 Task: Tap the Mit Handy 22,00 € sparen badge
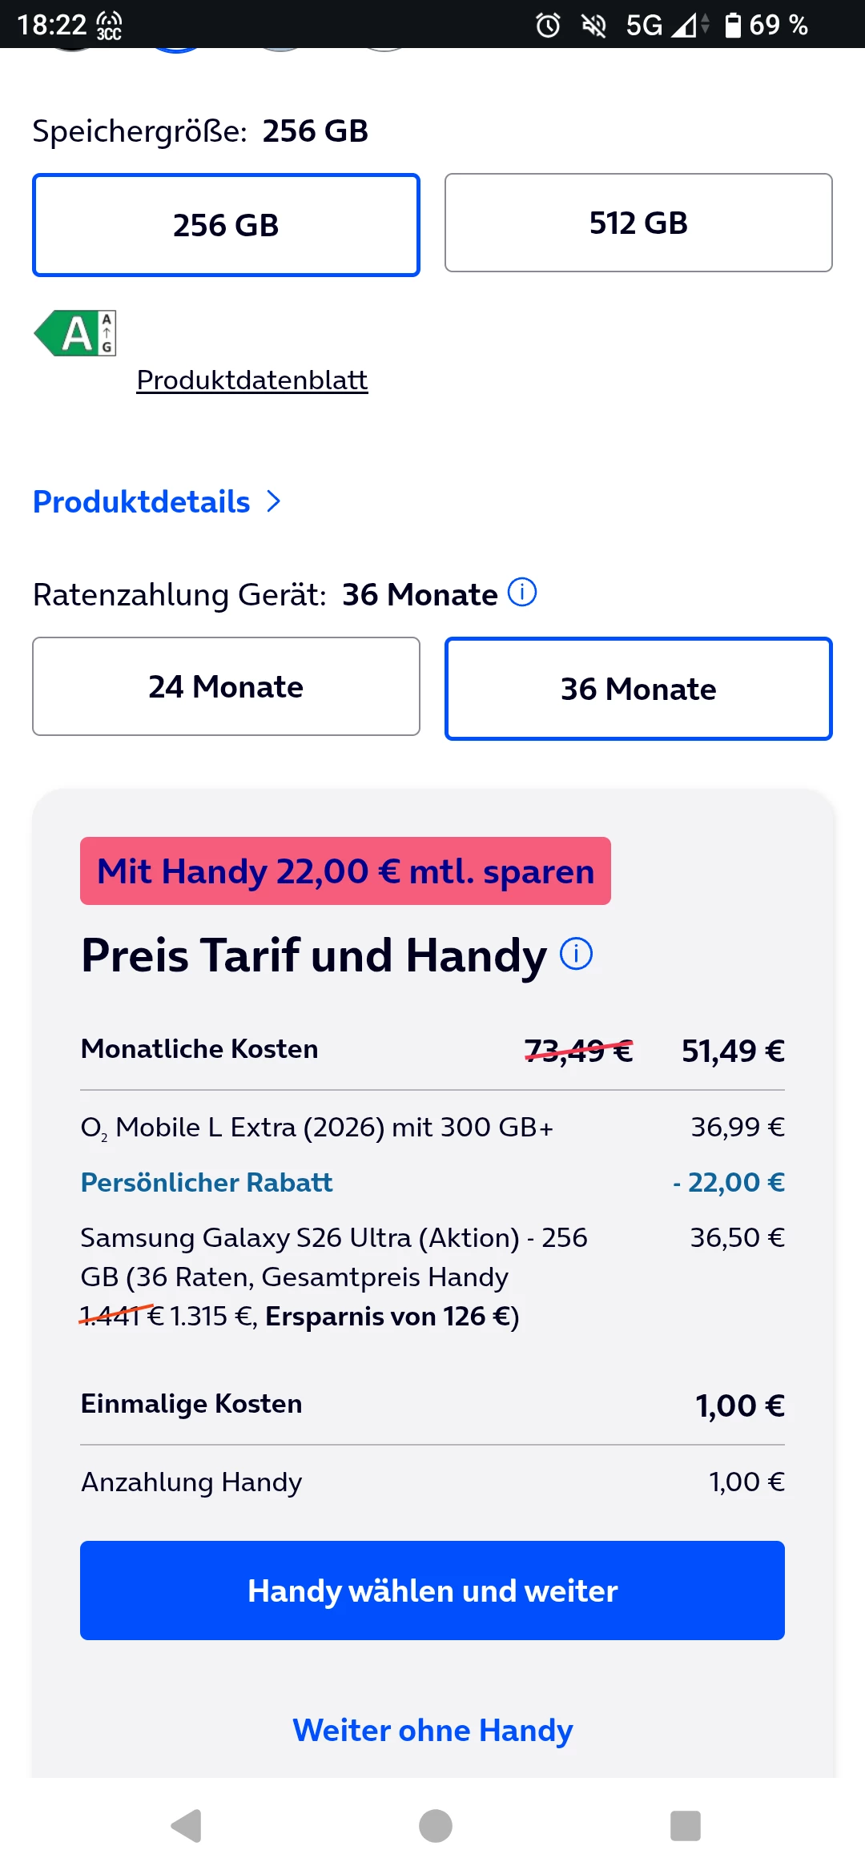[x=345, y=871]
